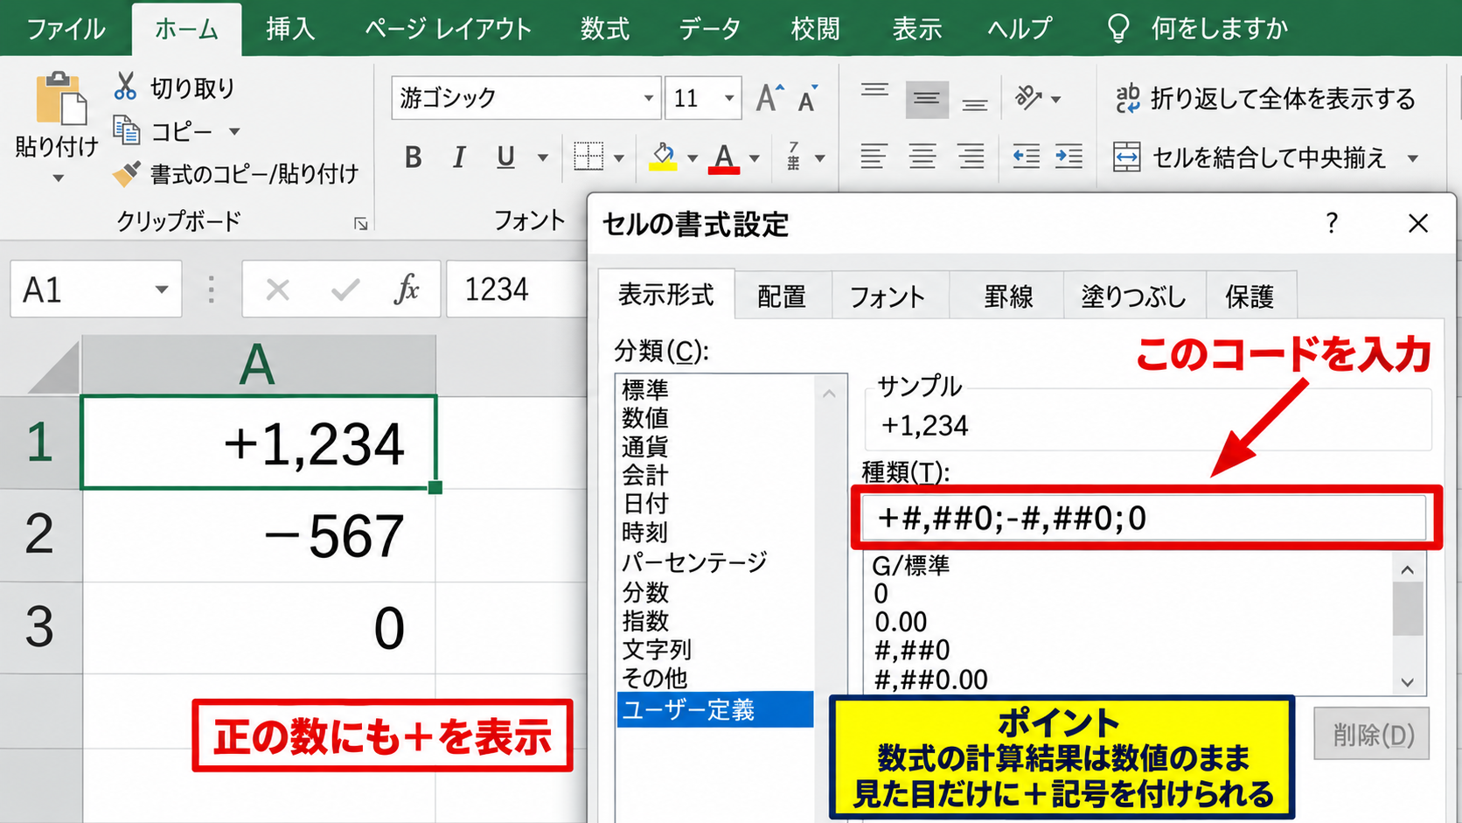Switch to the 配置 dialog tab
The image size is (1462, 823).
click(782, 296)
